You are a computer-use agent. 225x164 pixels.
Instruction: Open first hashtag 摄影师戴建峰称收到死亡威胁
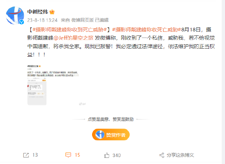coord(70,30)
